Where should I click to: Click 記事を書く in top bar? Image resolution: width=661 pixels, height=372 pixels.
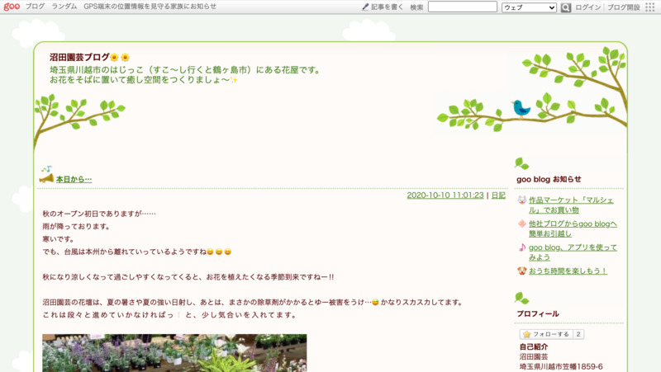[x=387, y=7]
